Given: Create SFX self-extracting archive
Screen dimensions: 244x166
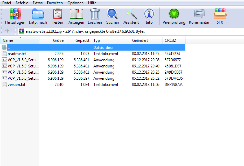Looking at the screenshot, I should pyautogui.click(x=220, y=16).
